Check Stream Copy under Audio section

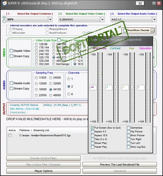coord(11,89)
